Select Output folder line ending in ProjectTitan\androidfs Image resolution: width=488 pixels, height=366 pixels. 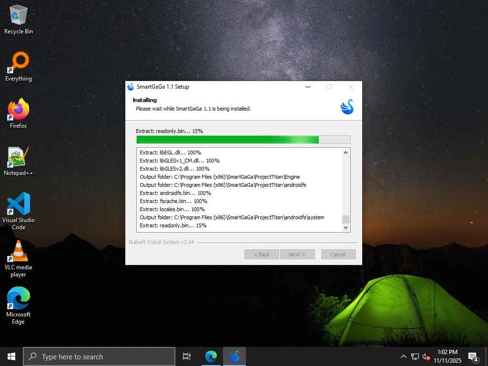(223, 185)
